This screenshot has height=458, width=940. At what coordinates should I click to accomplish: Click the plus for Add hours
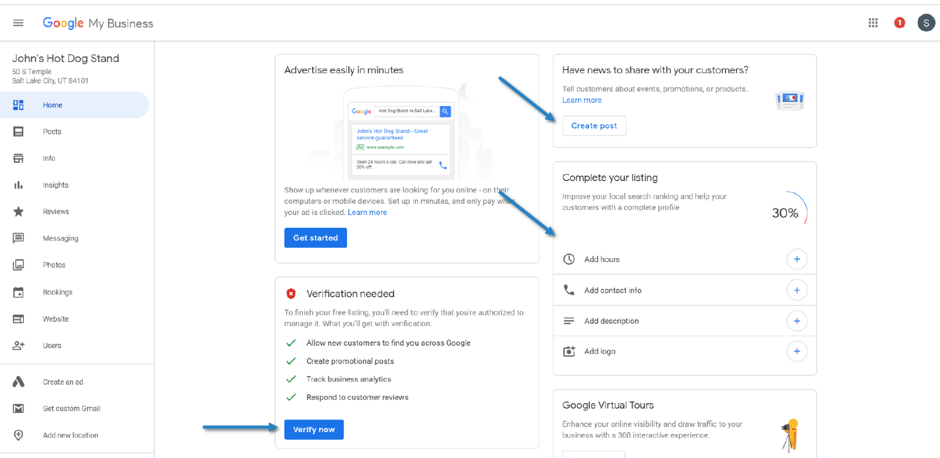pyautogui.click(x=797, y=259)
